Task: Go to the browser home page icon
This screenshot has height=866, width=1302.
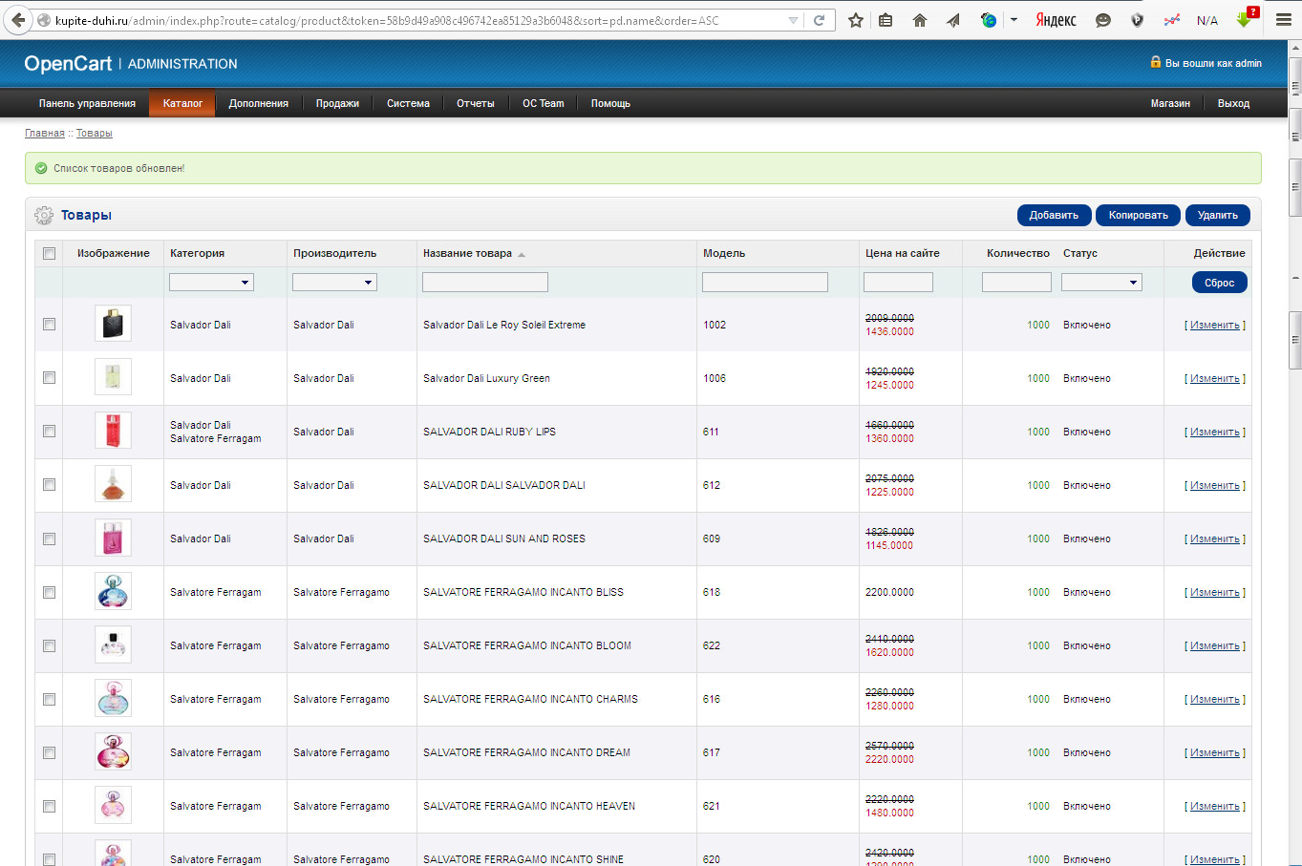Action: coord(919,20)
